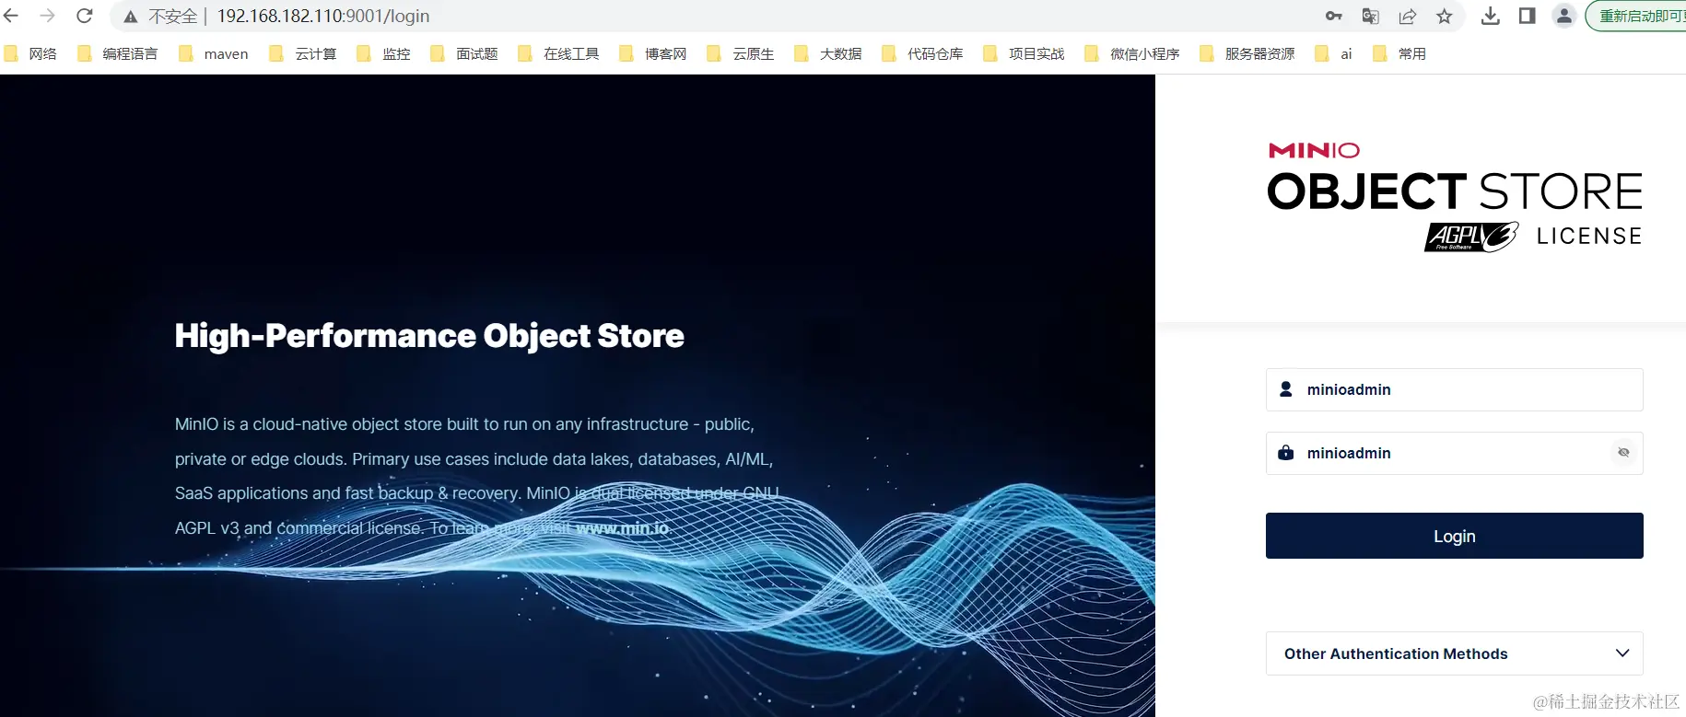Toggle password visibility eye icon
The image size is (1686, 717).
tap(1623, 452)
